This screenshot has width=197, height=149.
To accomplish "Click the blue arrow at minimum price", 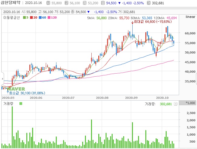I will coord(8,92).
